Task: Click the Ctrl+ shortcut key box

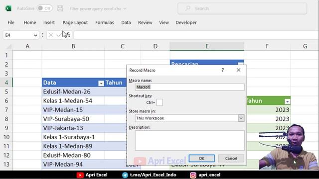Action: [x=159, y=102]
